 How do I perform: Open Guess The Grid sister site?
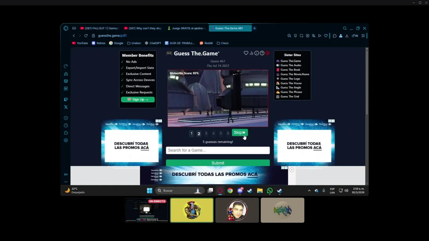click(288, 96)
